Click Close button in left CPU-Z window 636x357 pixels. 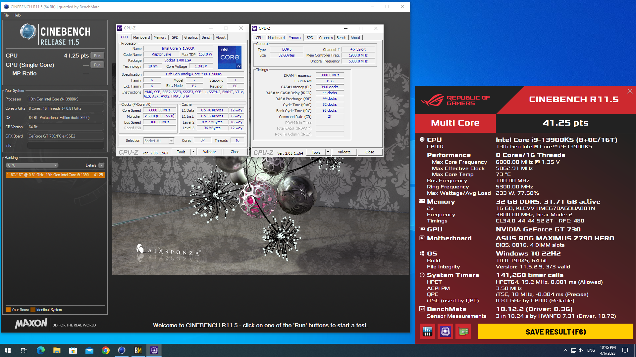tap(235, 152)
